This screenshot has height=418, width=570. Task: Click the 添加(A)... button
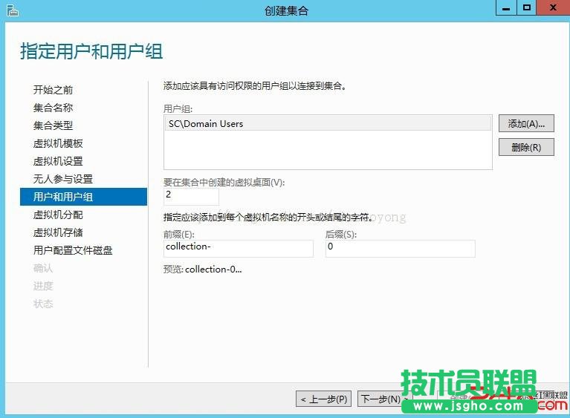(526, 123)
